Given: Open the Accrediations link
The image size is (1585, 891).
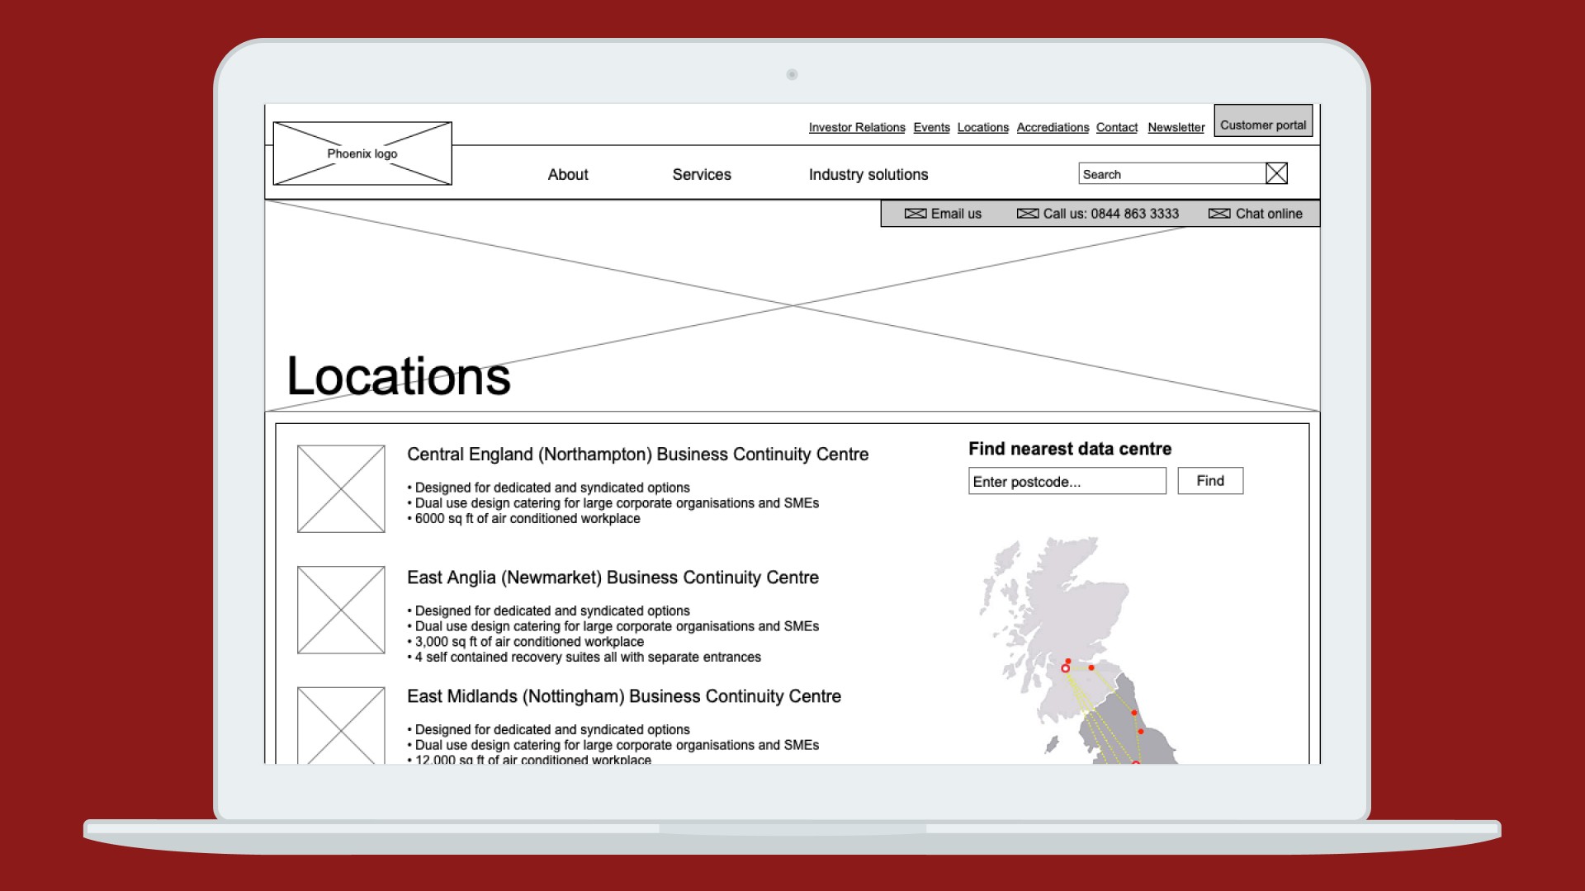Looking at the screenshot, I should coord(1053,128).
